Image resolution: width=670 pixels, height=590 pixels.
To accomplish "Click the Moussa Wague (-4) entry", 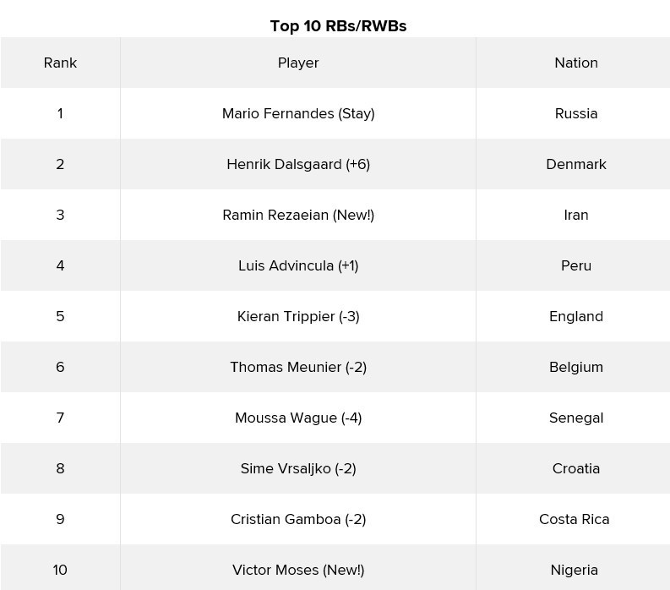I will pos(298,418).
